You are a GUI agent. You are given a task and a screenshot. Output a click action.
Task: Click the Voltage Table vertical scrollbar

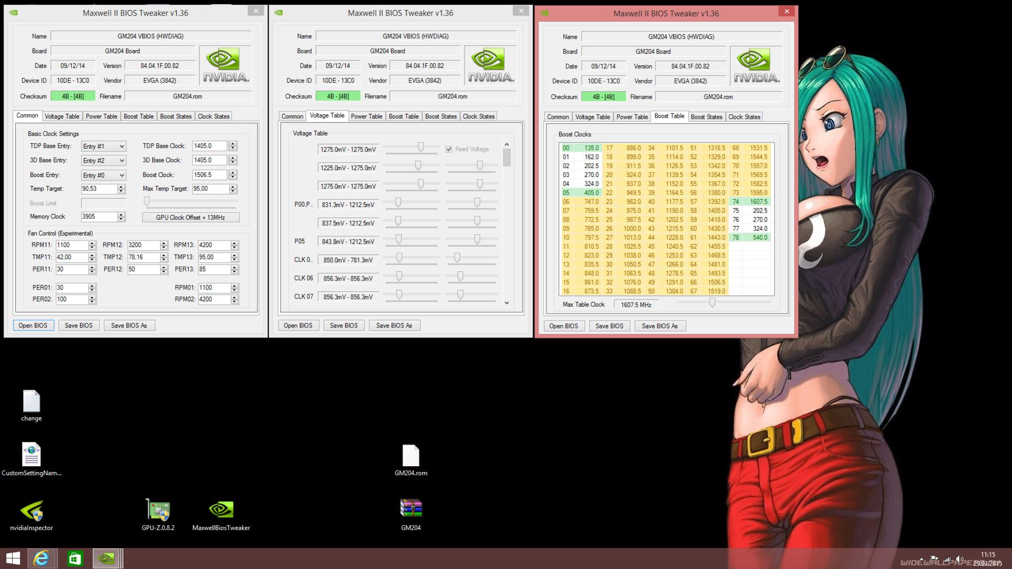point(507,224)
